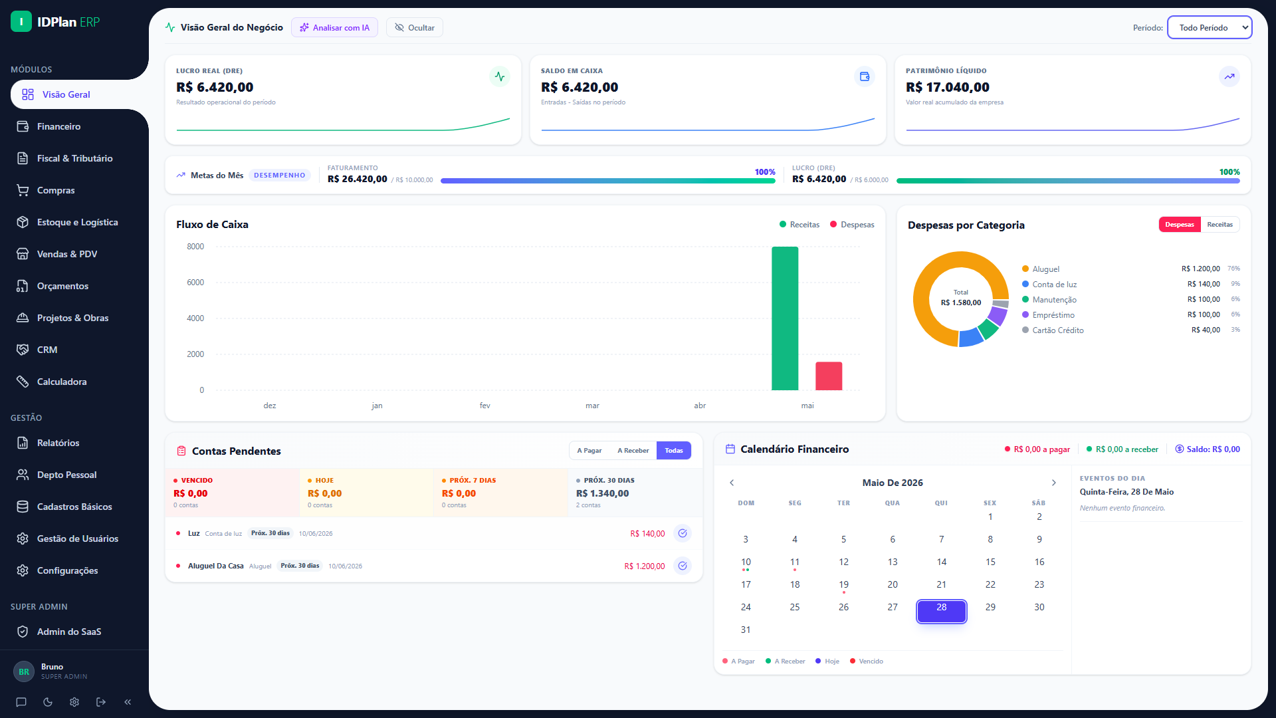
Task: Open Relatórios report icon
Action: (23, 443)
